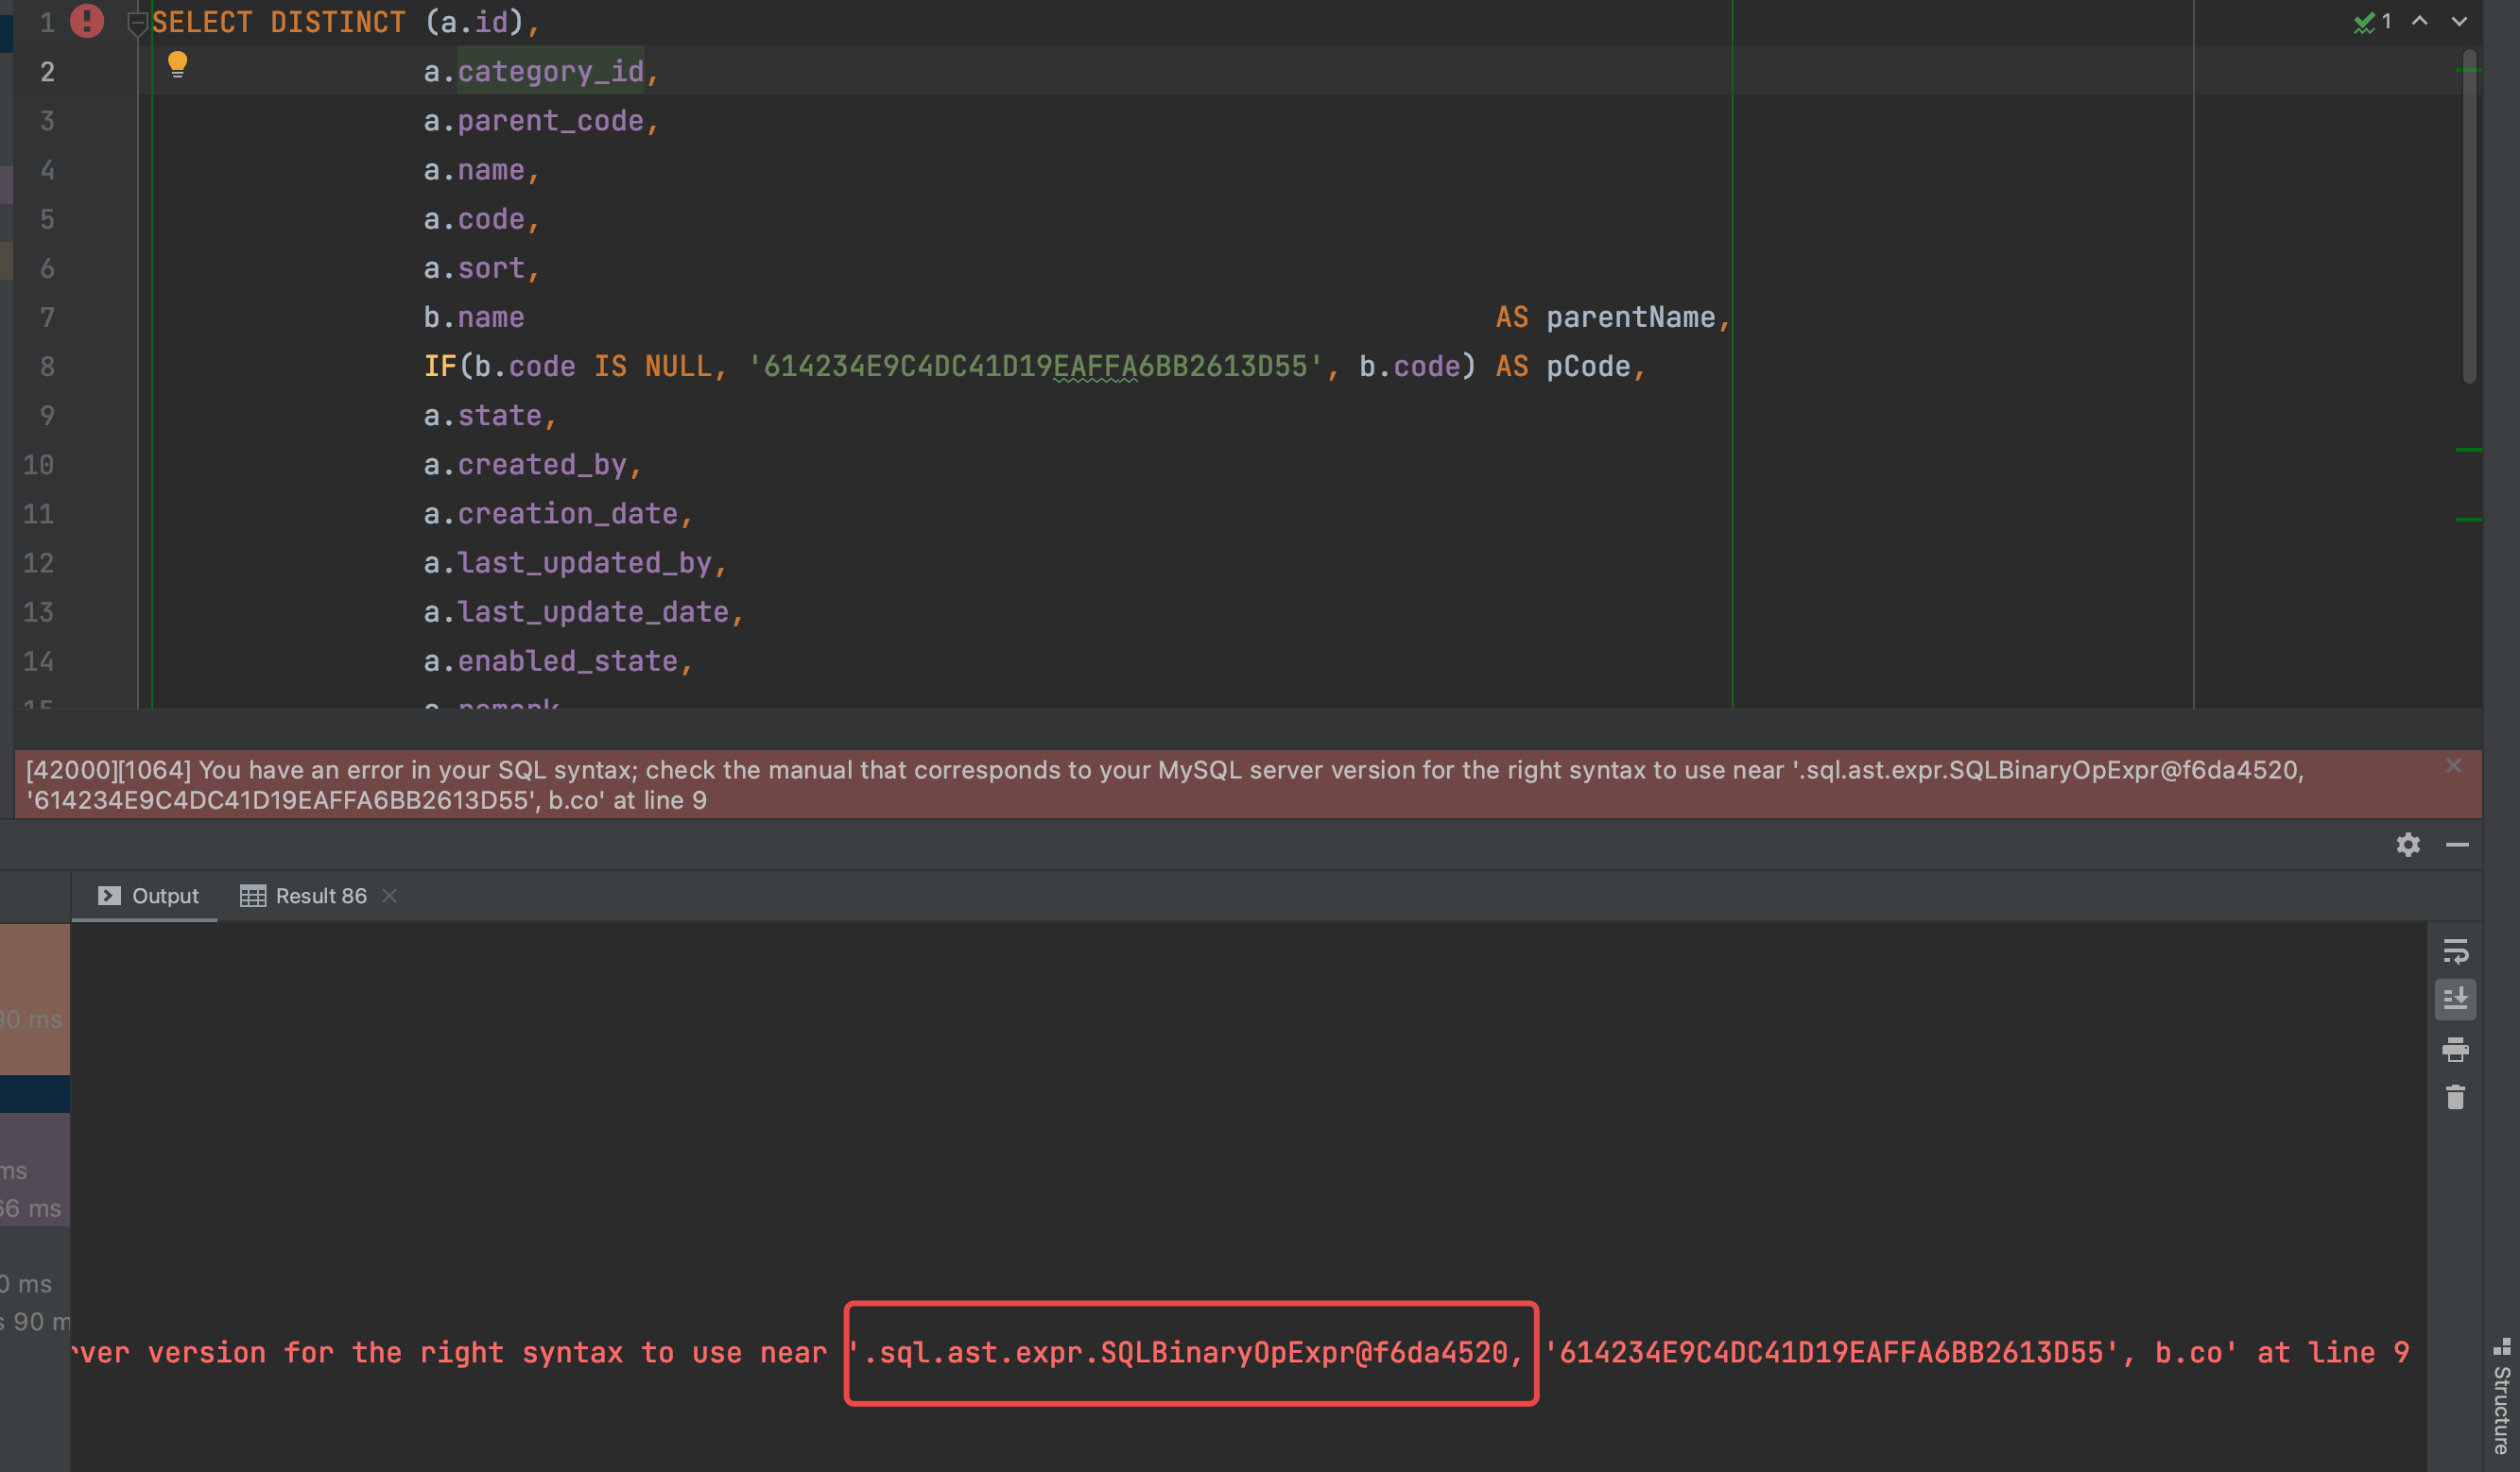Toggle code folding for the SELECT statement
This screenshot has height=1472, width=2520.
[137, 21]
